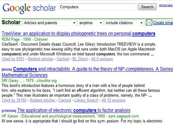Show All 8 versions

tap(102, 59)
